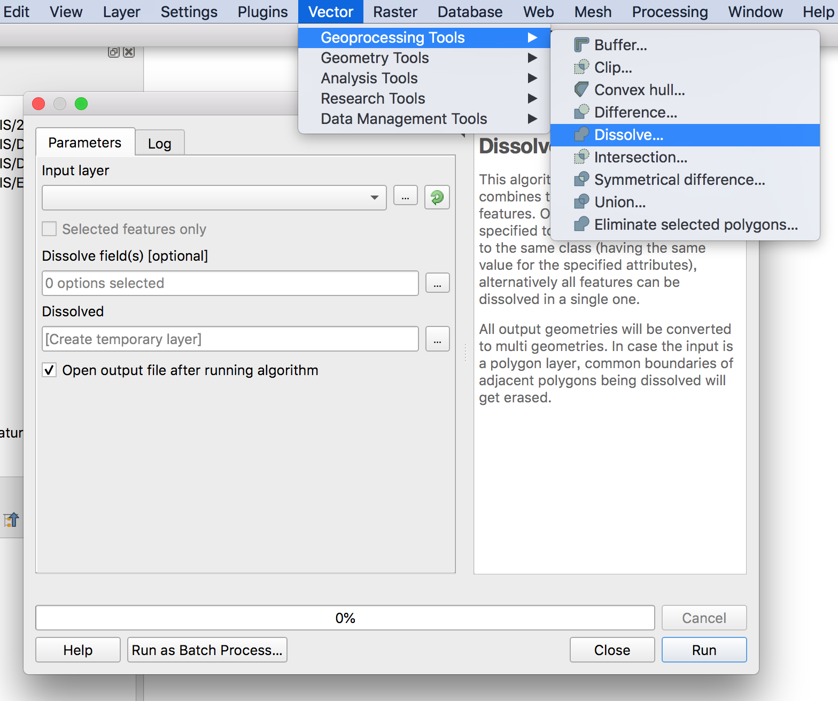Click the Eliminate selected polygons icon
Viewport: 838px width, 701px height.
pos(581,224)
